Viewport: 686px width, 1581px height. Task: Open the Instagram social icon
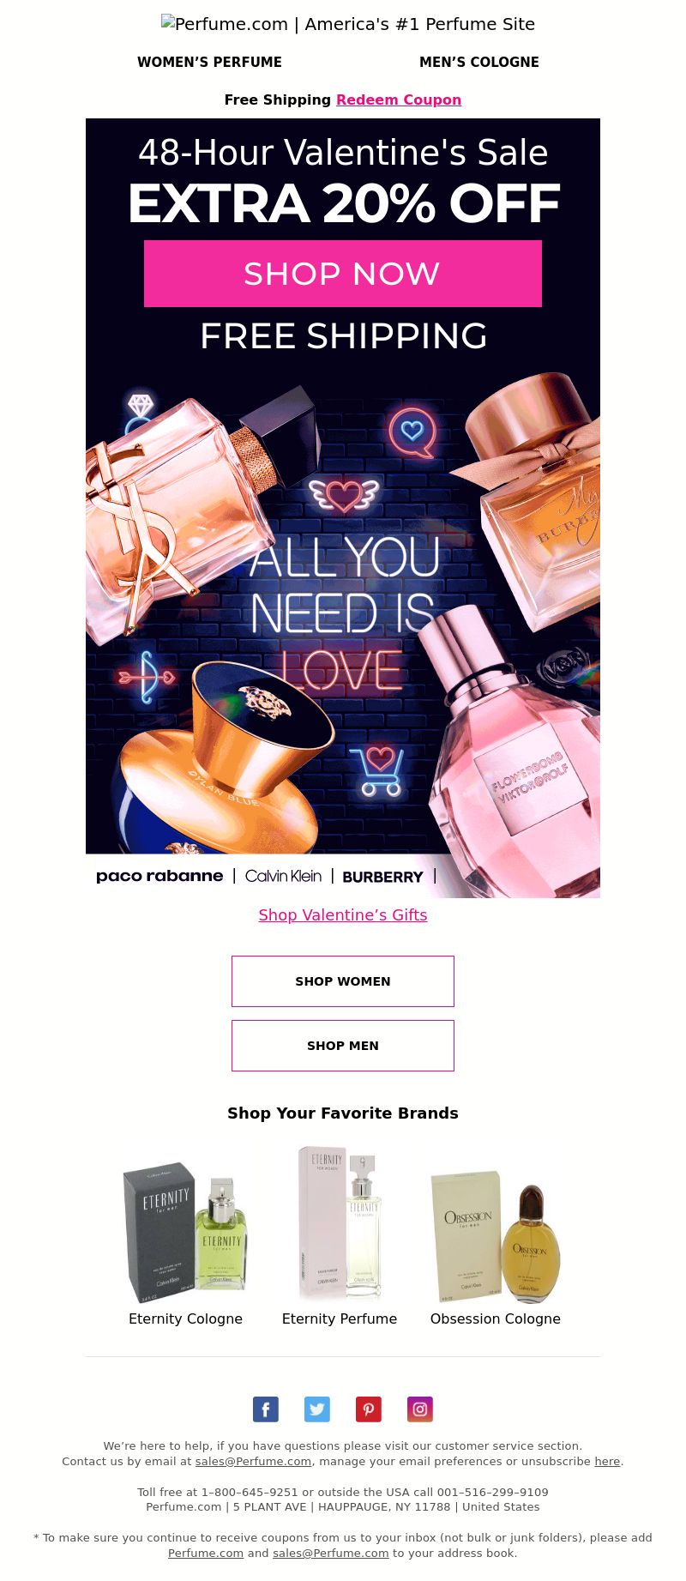[x=420, y=1409]
